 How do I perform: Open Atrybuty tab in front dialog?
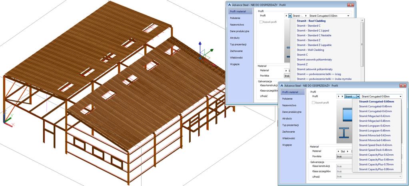[287, 118]
